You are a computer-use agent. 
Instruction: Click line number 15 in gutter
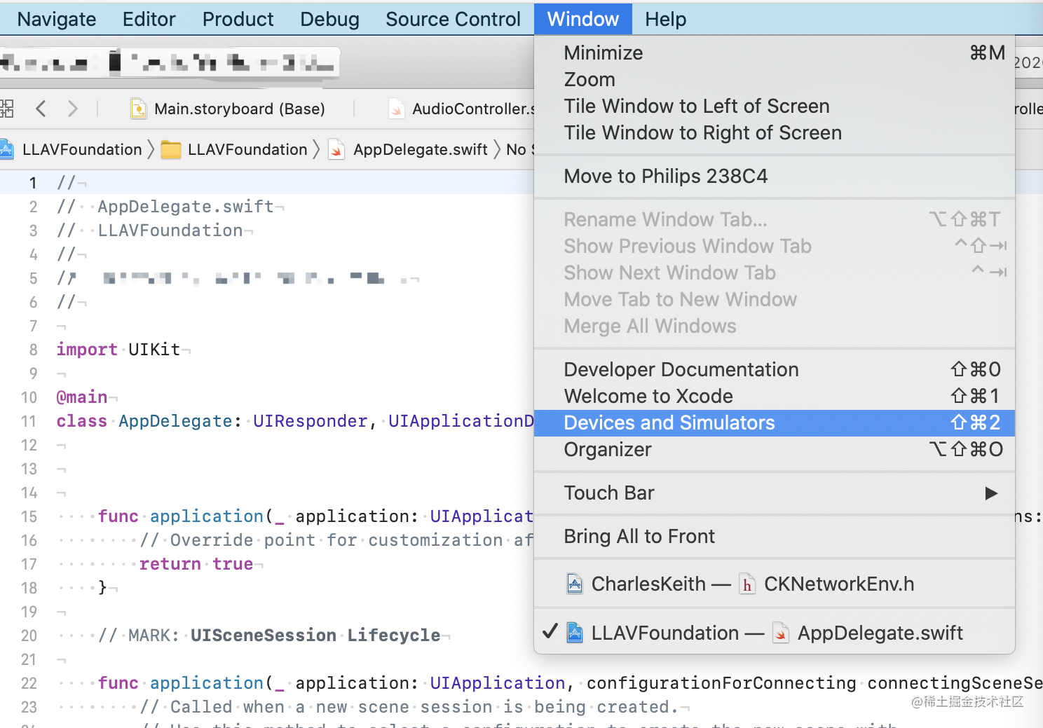tap(29, 516)
